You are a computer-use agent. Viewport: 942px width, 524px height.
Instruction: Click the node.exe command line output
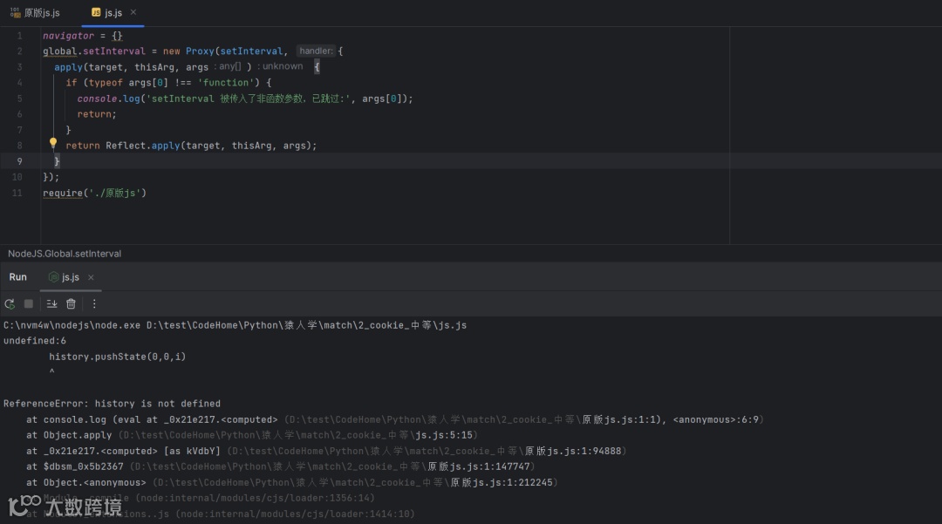[235, 325]
